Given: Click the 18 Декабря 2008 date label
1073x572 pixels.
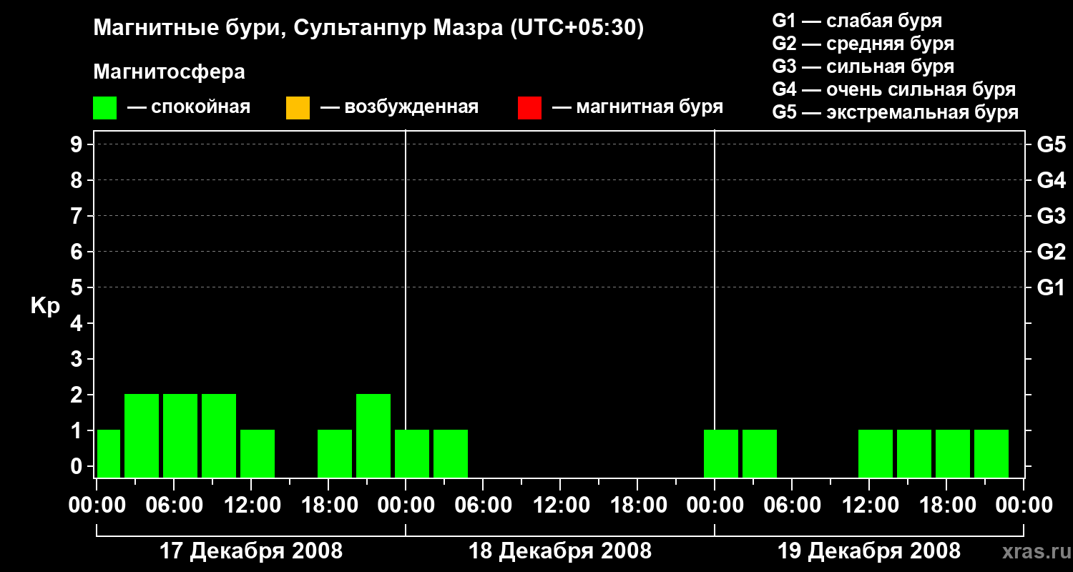Looking at the screenshot, I should click(x=560, y=551).
